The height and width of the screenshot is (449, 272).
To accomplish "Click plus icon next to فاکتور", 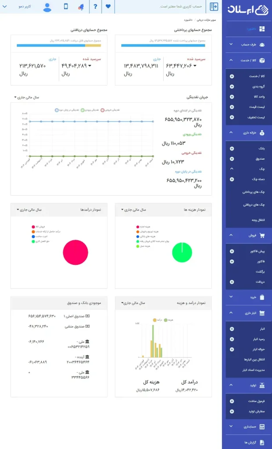I will (232, 261).
